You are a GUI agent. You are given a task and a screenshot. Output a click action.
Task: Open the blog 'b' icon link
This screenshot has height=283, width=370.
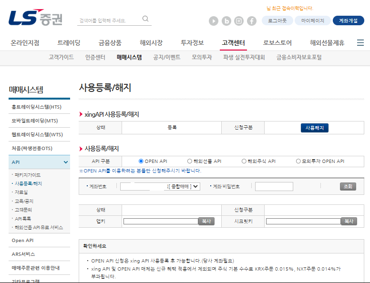(x=226, y=21)
